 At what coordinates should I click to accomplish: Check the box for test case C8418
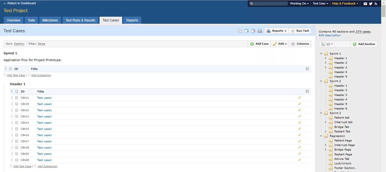coord(17,147)
